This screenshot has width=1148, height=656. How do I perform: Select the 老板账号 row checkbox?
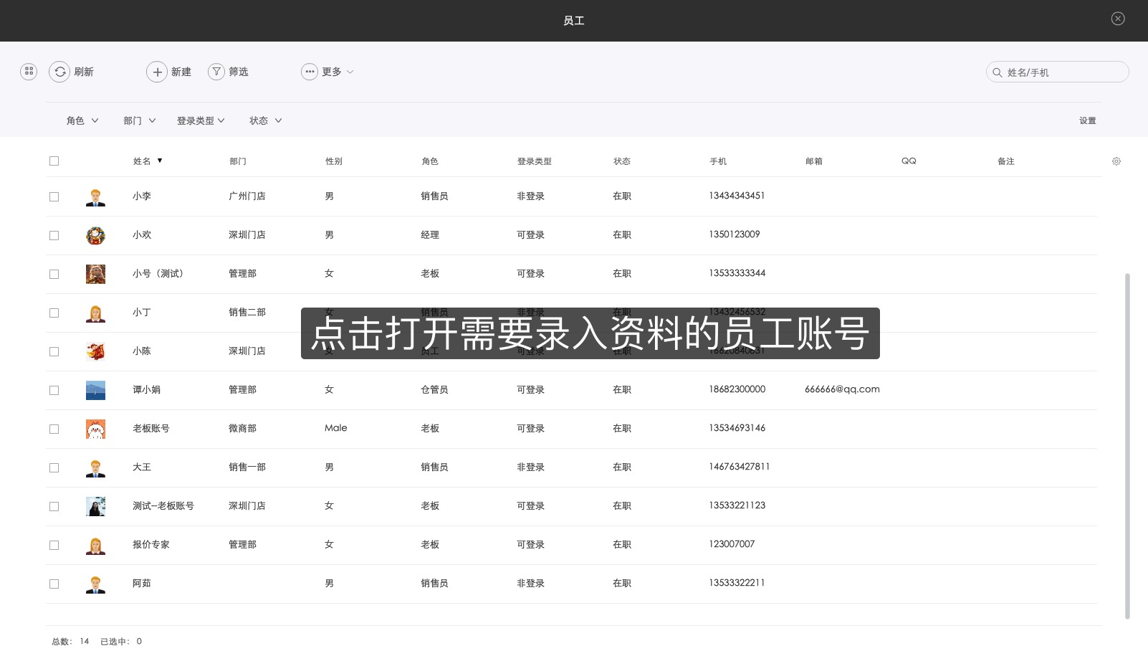(x=54, y=429)
